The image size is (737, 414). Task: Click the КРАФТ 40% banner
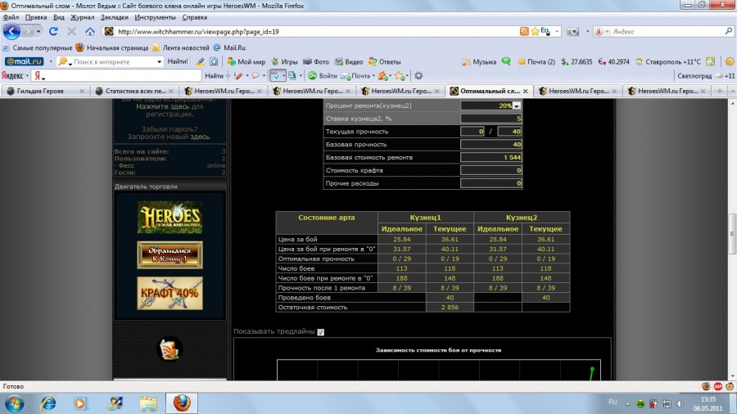coord(170,294)
